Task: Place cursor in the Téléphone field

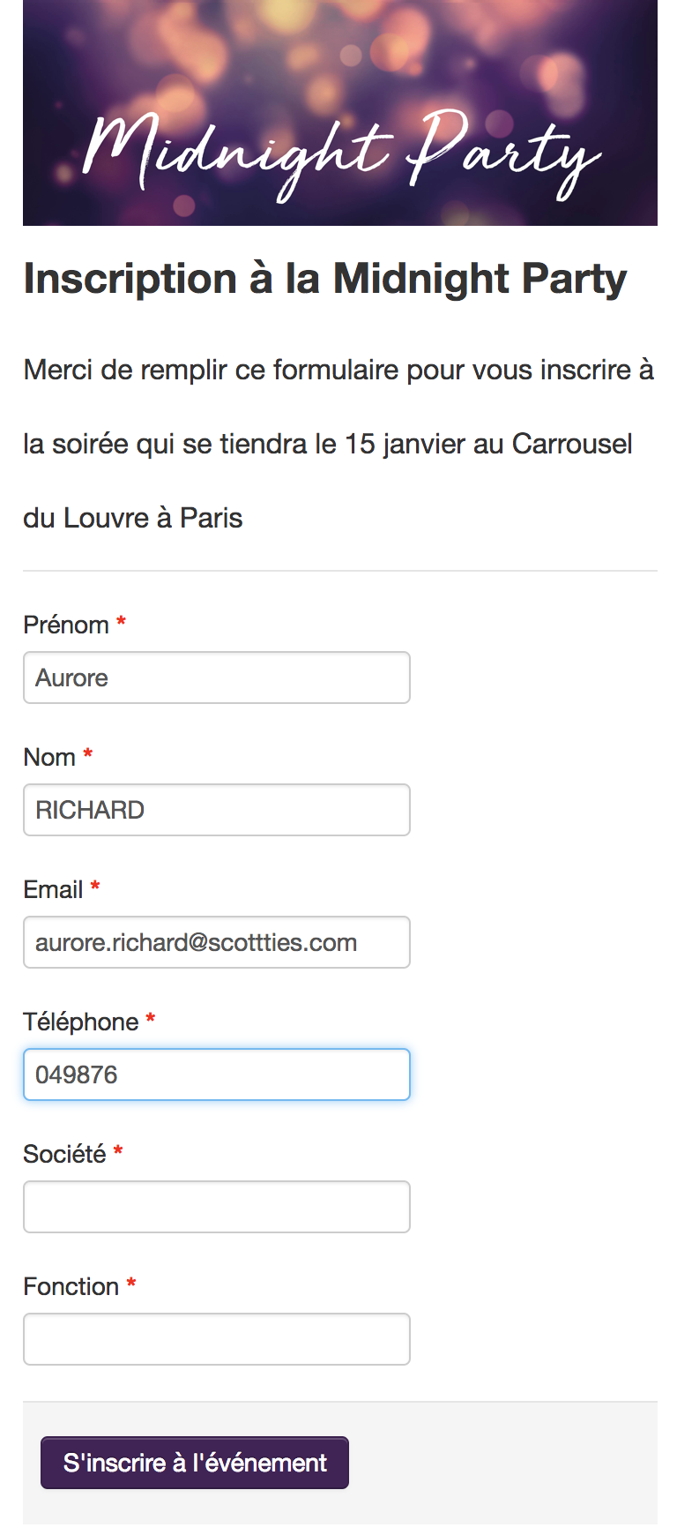Action: pyautogui.click(x=216, y=1074)
